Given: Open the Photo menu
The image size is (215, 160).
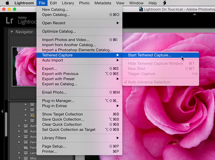Looking at the screenshot, I should pyautogui.click(x=84, y=3).
